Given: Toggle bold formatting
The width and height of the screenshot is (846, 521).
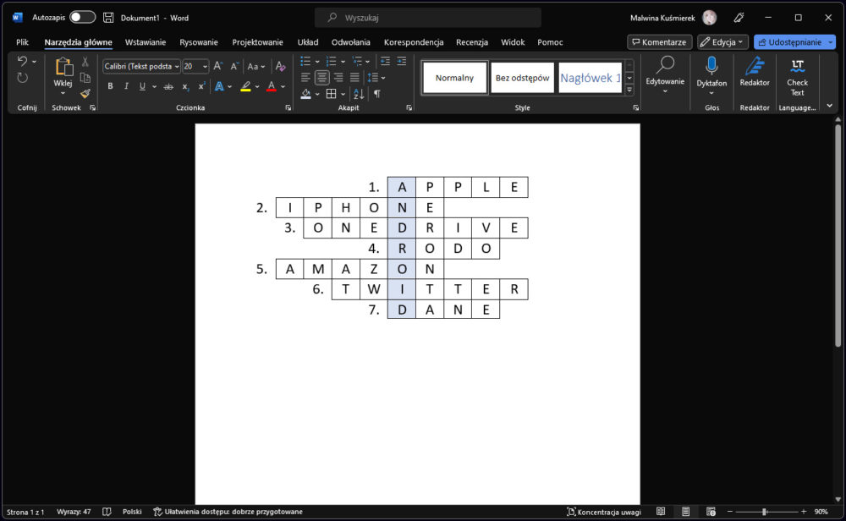Looking at the screenshot, I should click(x=110, y=86).
